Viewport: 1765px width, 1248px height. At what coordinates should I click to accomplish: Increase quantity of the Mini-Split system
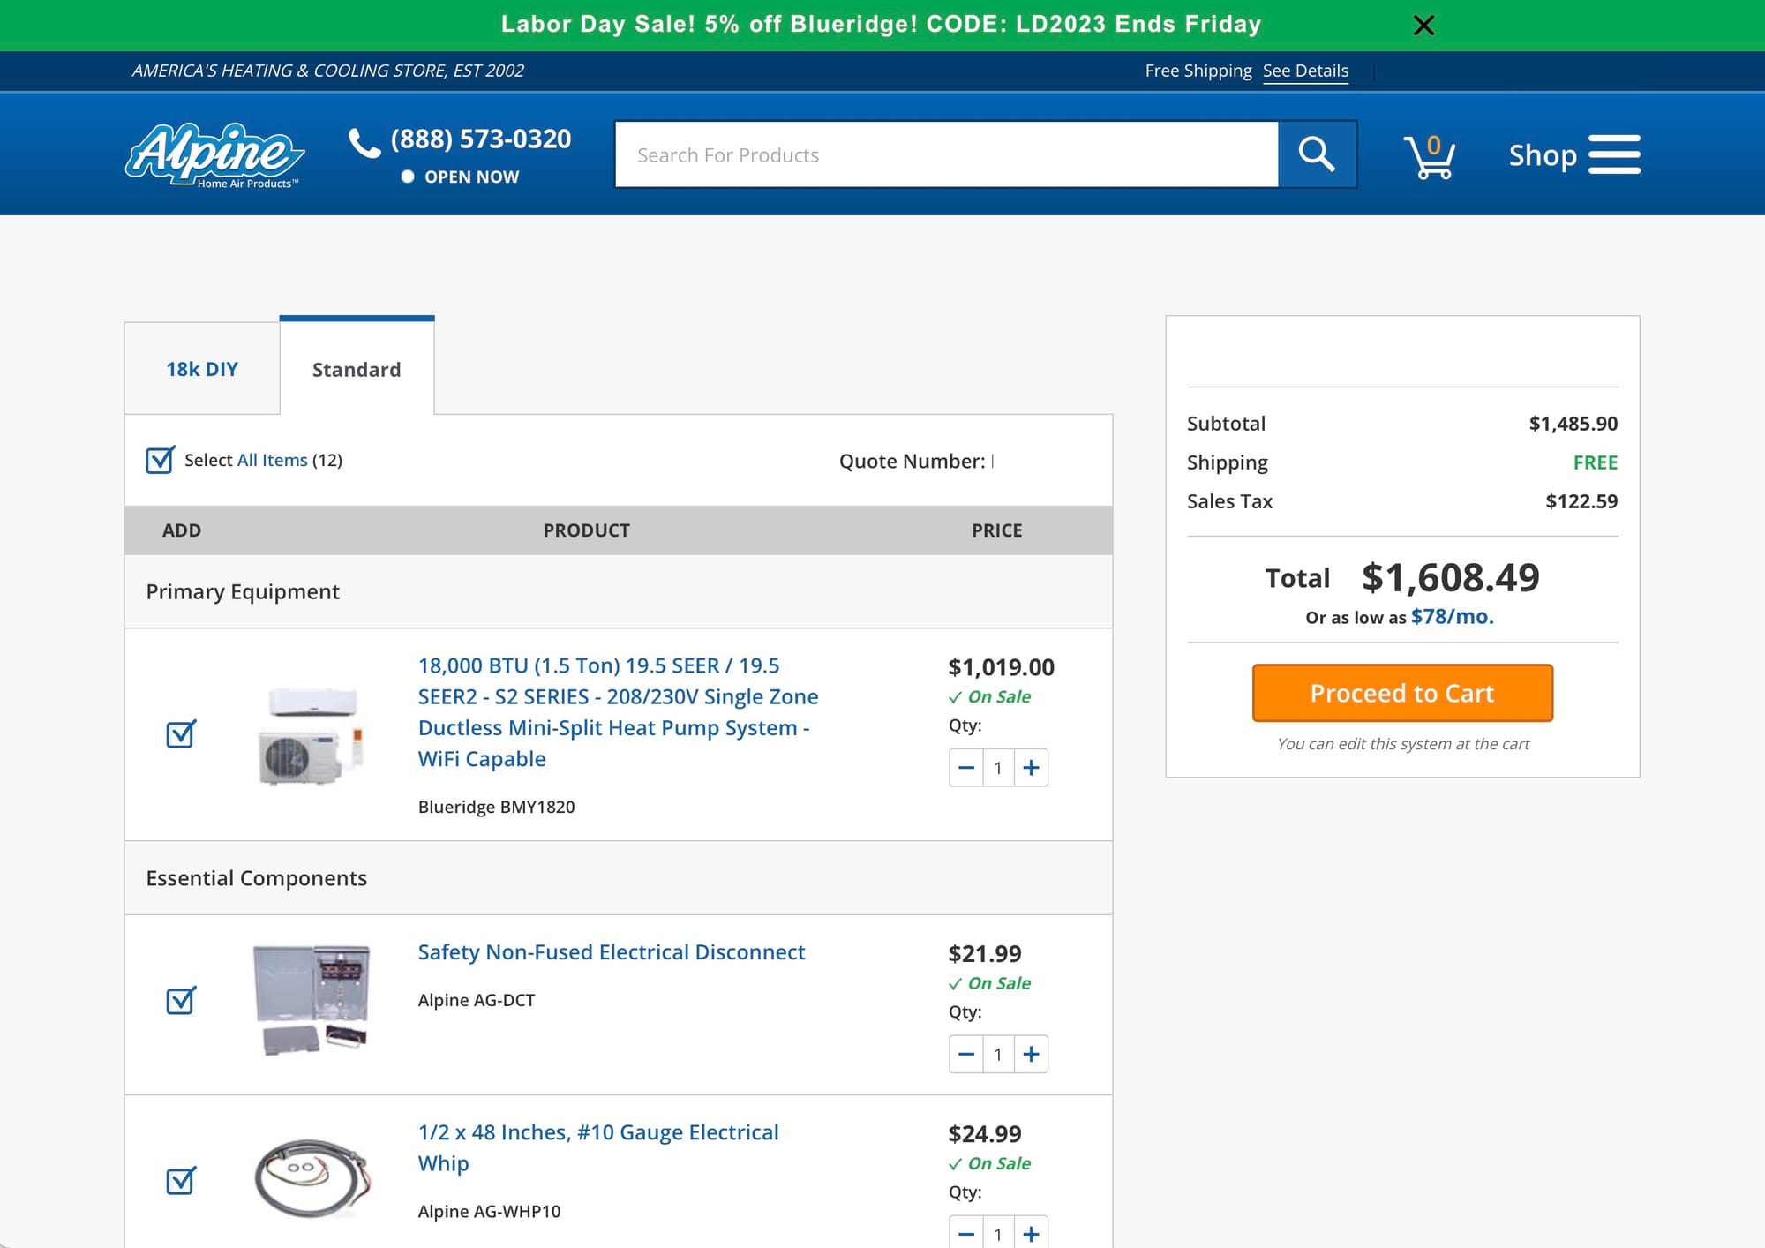1031,768
